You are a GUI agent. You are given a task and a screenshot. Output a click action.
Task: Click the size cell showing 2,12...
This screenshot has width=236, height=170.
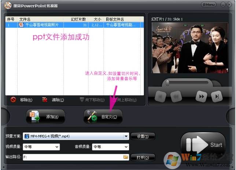coord(97,25)
